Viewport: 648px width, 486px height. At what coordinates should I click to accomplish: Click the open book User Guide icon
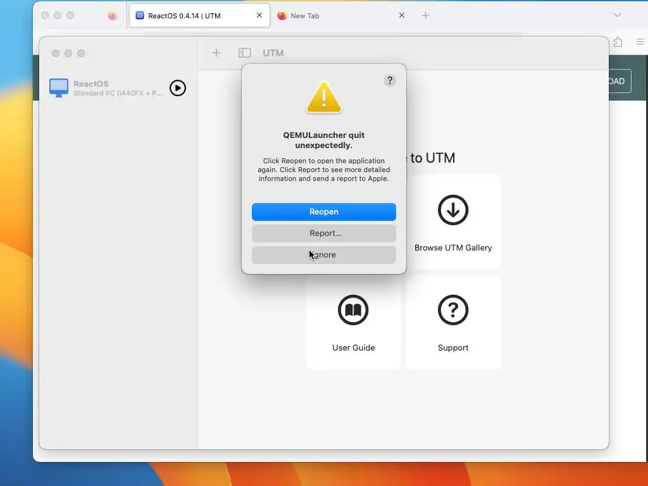[x=353, y=310]
